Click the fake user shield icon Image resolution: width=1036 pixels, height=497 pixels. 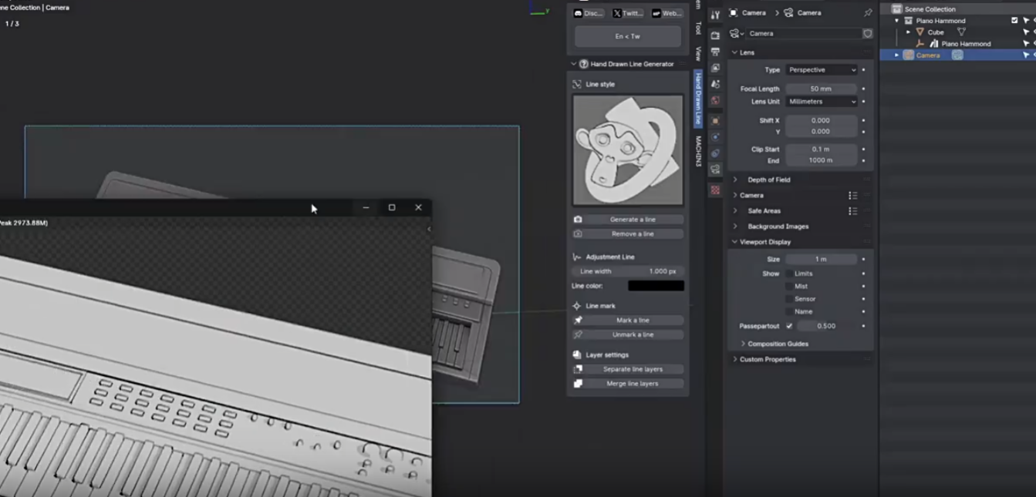pos(868,34)
